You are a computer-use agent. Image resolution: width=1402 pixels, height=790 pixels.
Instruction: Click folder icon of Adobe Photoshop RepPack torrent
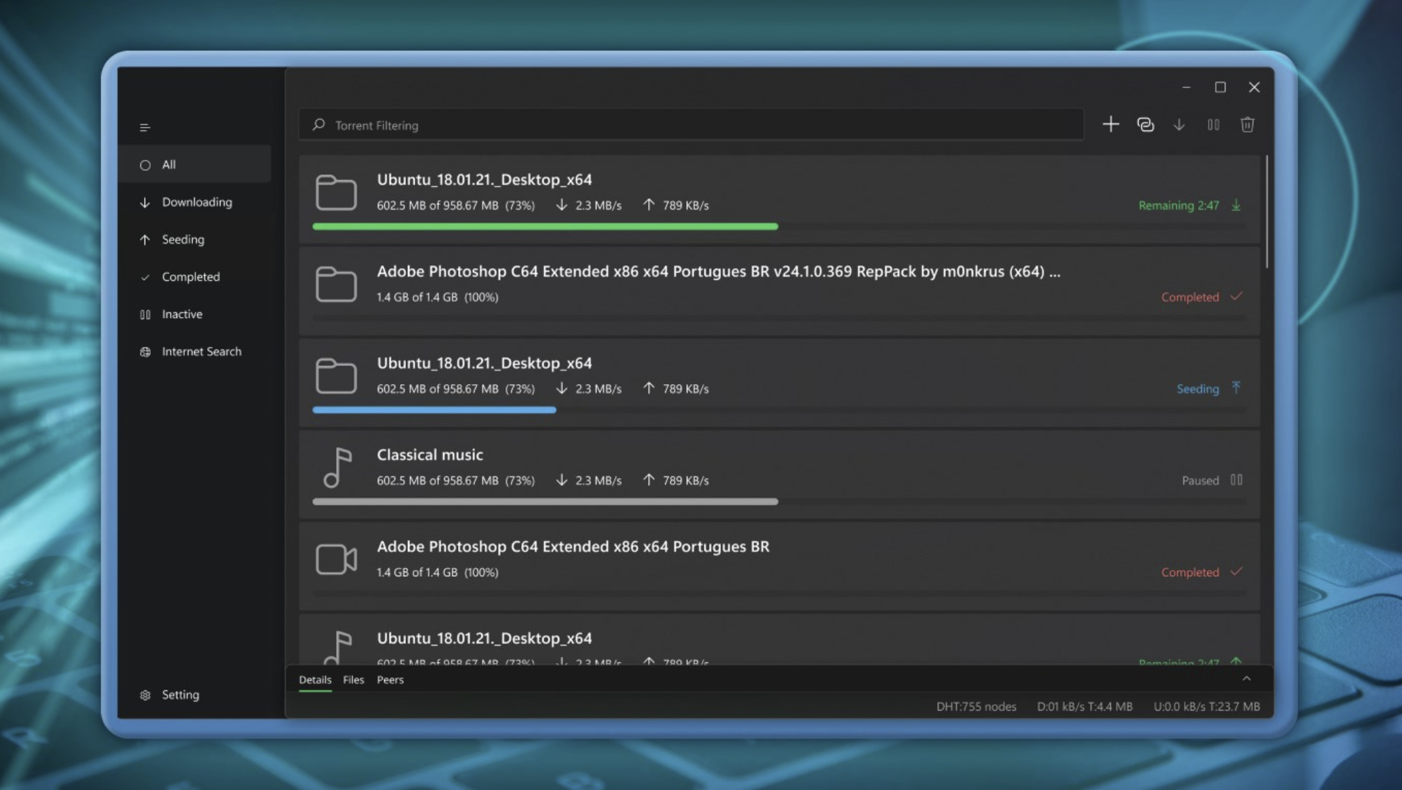click(336, 284)
